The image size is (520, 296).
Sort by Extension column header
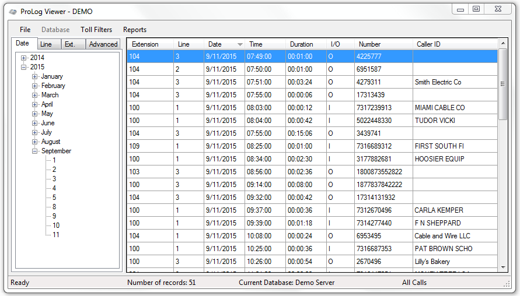(151, 44)
